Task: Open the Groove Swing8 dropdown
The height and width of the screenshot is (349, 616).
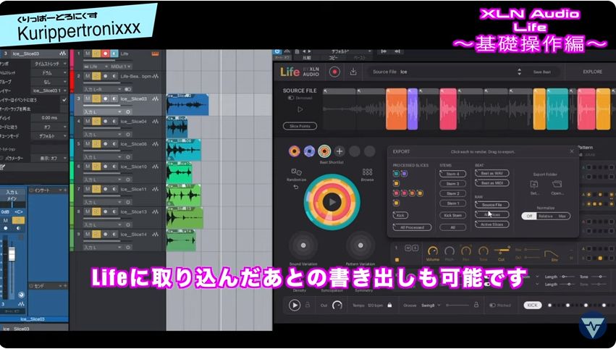Action: point(431,305)
